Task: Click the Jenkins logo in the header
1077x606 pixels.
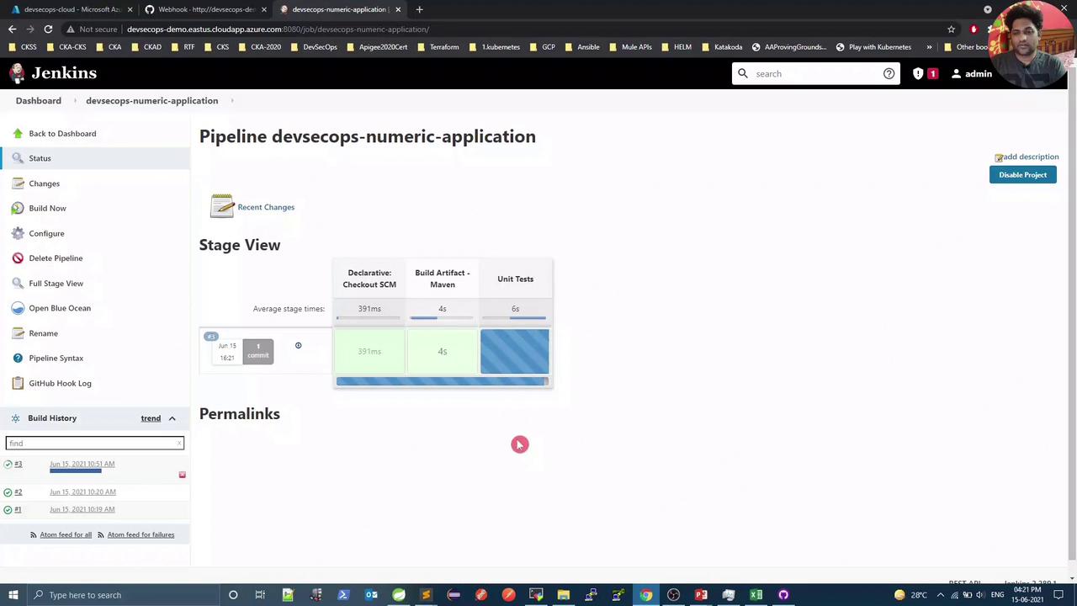Action: [52, 73]
